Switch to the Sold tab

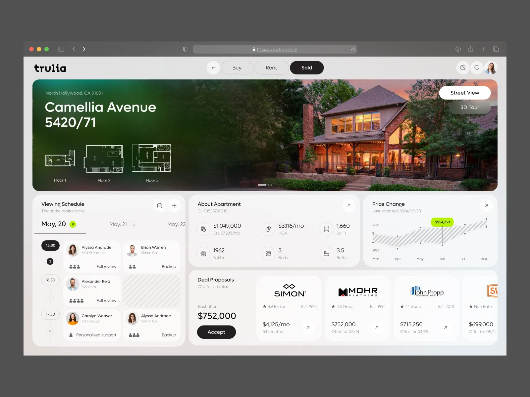point(306,67)
